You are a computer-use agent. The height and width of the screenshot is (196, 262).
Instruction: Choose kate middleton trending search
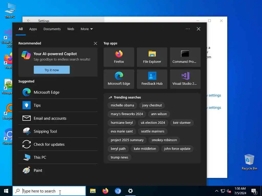[x=145, y=149]
